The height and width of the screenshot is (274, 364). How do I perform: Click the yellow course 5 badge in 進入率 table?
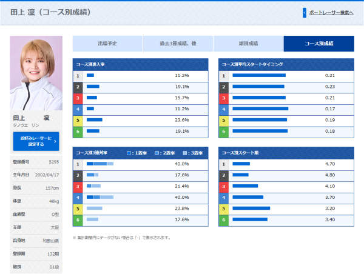click(78, 121)
